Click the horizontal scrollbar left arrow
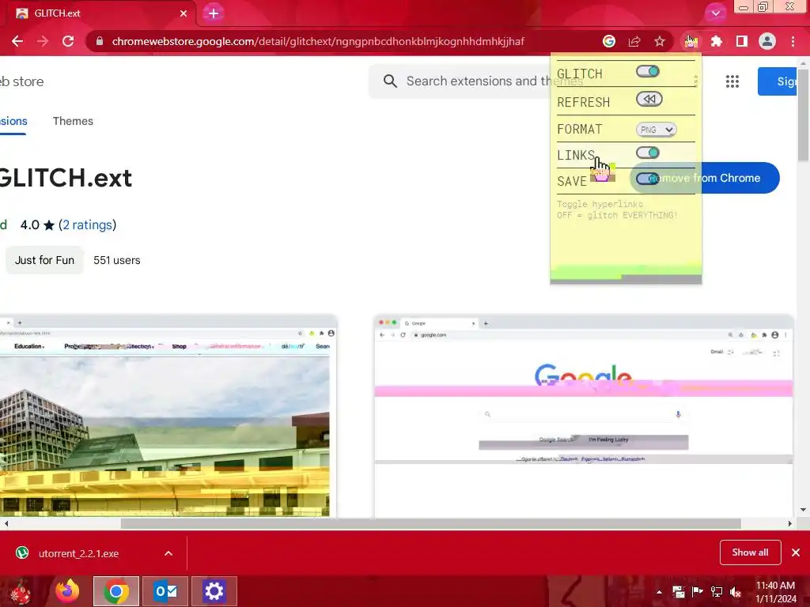This screenshot has width=810, height=607. (x=6, y=523)
